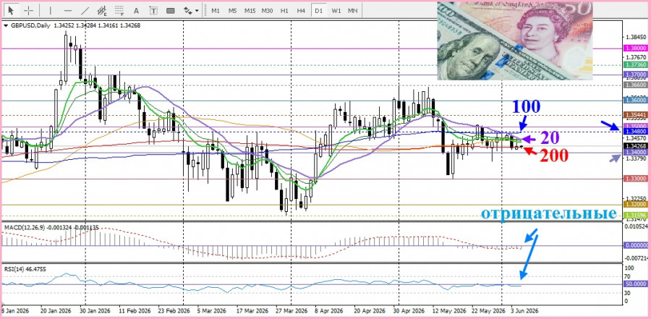Switch to the M1 timeframe
The height and width of the screenshot is (319, 651).
[x=216, y=10]
